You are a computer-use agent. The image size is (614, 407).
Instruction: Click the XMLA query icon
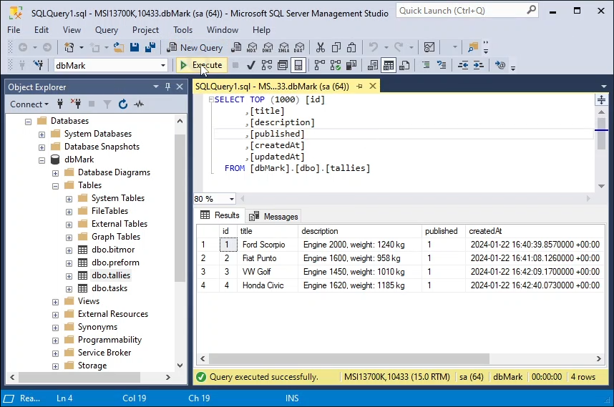(x=283, y=47)
